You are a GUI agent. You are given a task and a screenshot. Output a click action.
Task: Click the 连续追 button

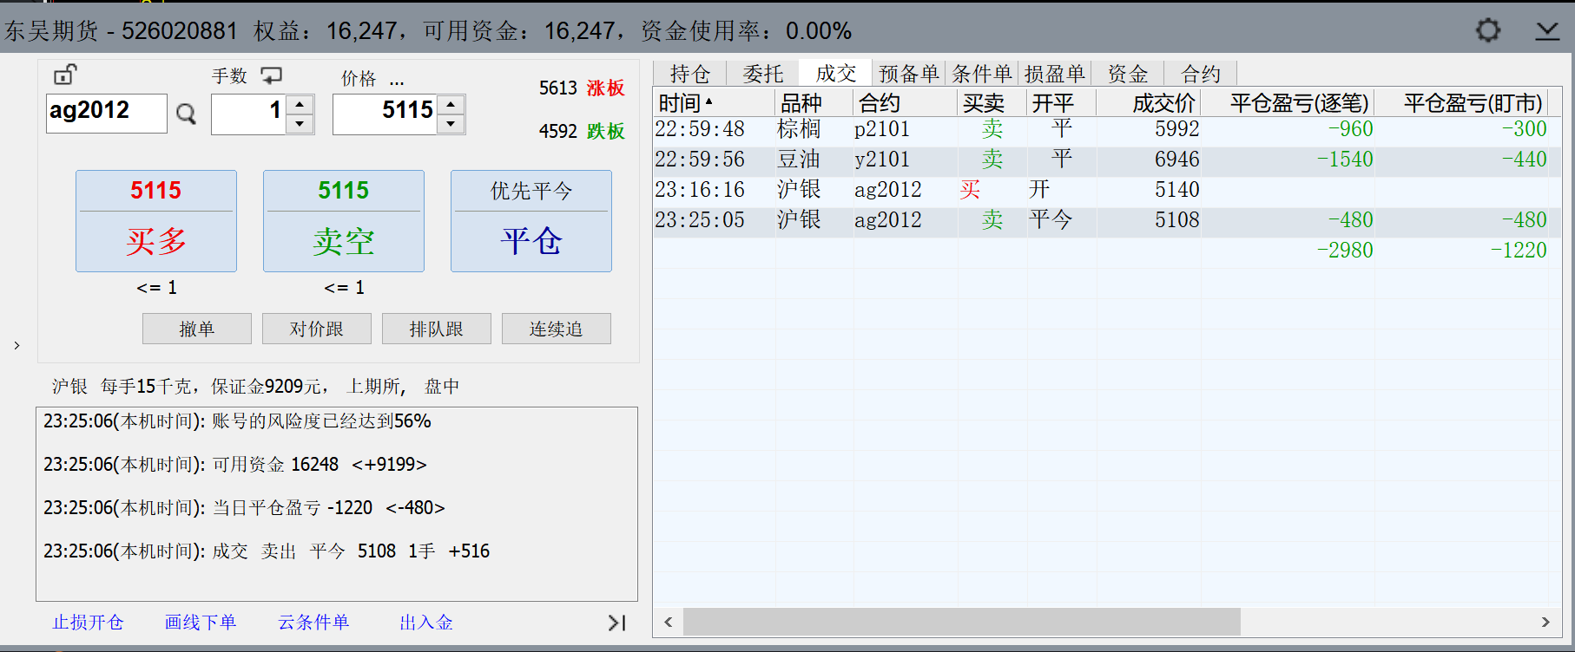(557, 329)
